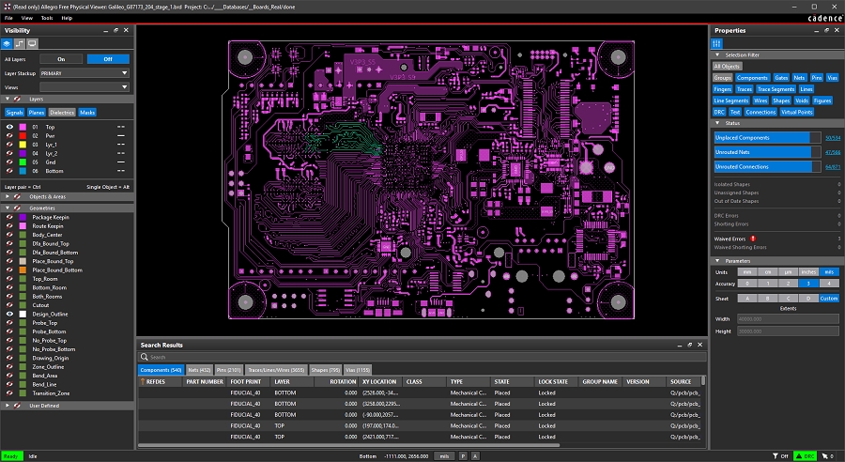Screen dimensions: 845x462
Task: Open the Tools menu
Action: (x=47, y=18)
